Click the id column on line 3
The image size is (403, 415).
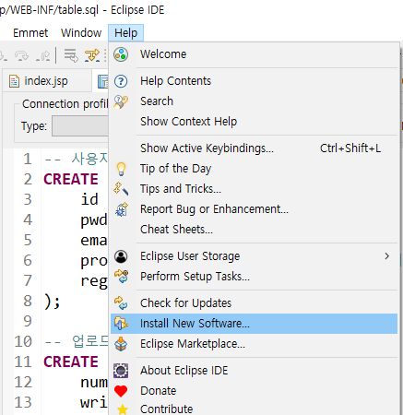89,199
